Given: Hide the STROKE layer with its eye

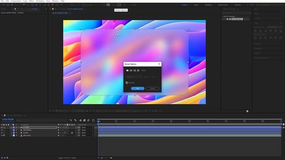Looking at the screenshot, I should 2,128.
